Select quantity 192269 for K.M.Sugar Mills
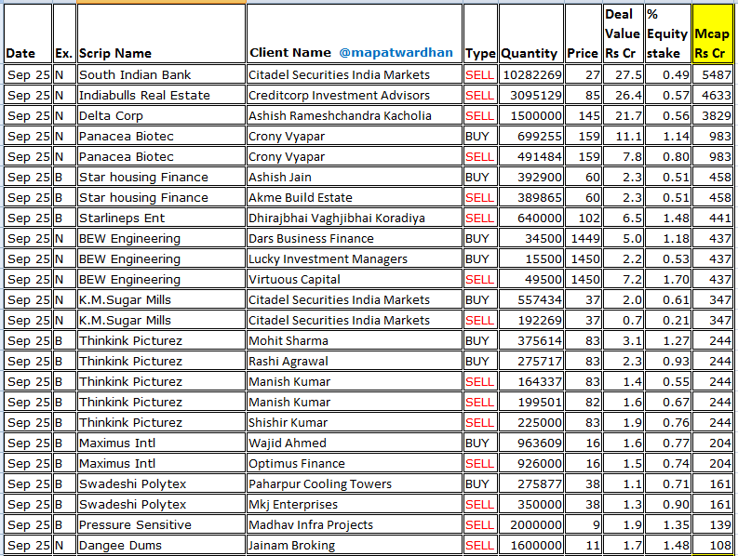738x556 pixels. coord(530,321)
